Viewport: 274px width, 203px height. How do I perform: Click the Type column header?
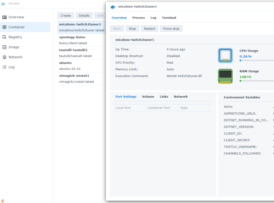(x=193, y=108)
